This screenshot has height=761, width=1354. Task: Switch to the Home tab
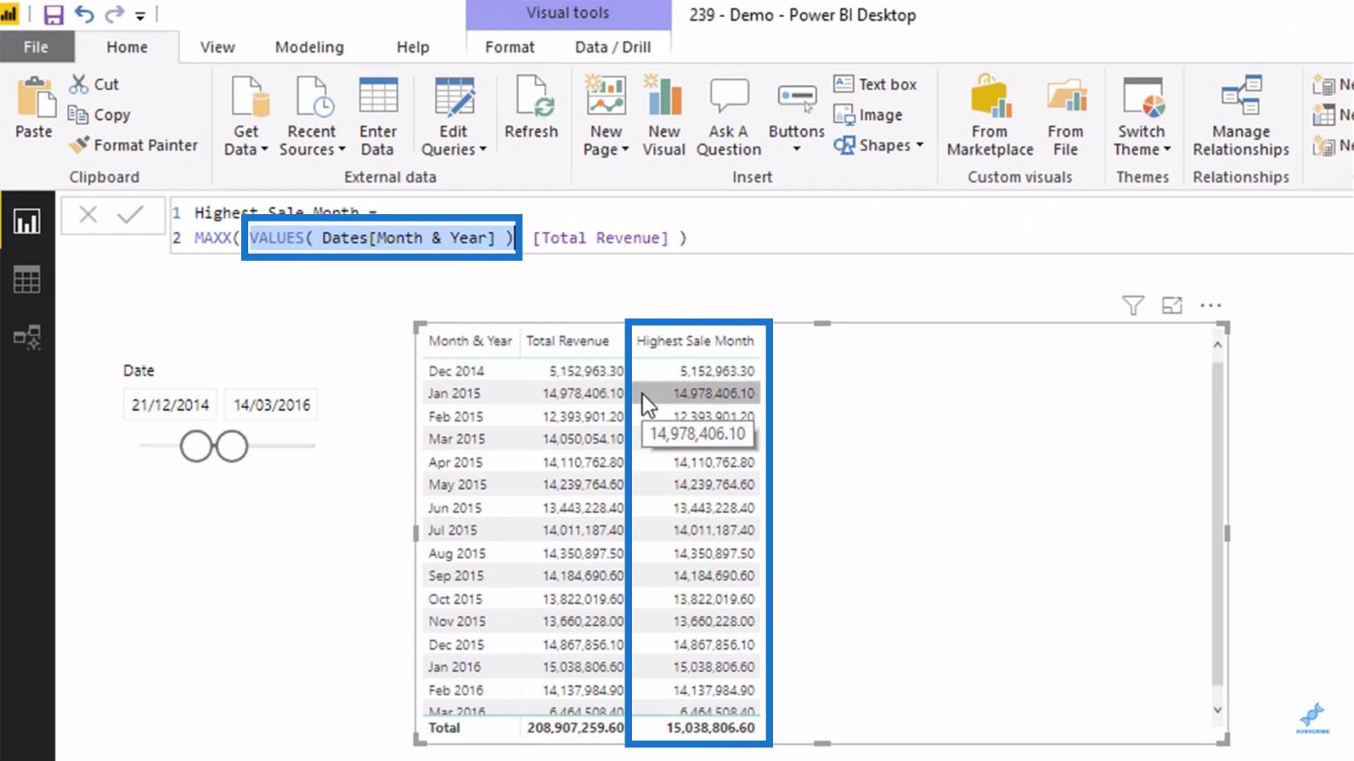point(127,47)
